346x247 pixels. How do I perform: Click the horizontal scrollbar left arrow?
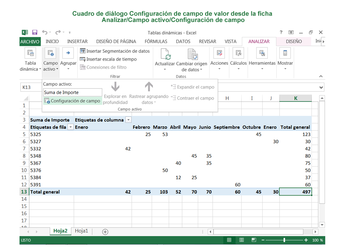210,232
